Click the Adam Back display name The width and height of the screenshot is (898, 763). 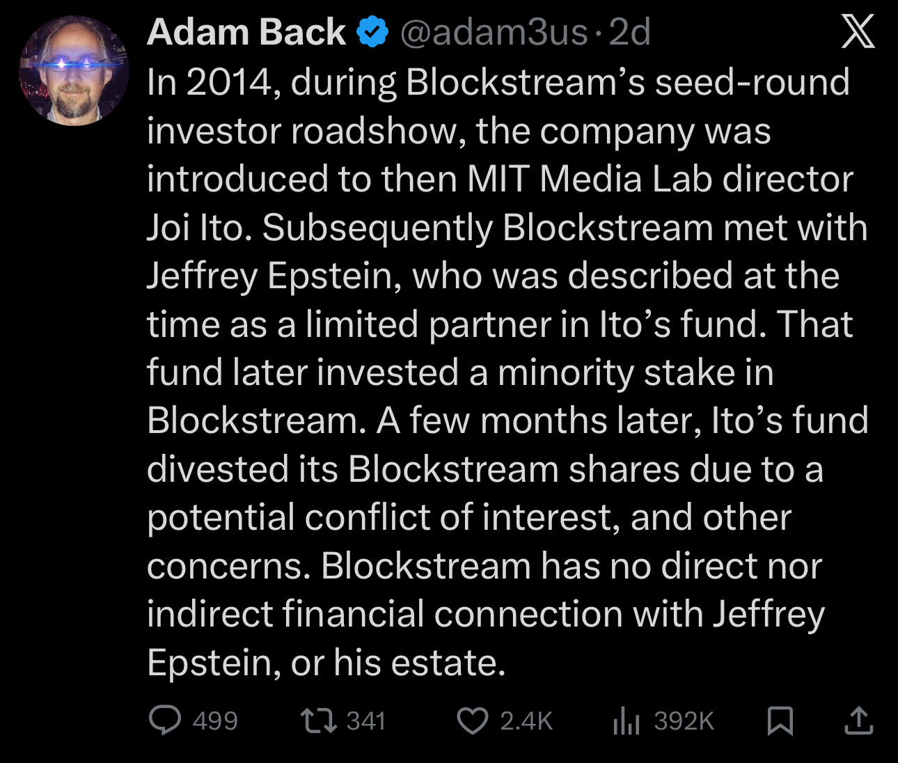pyautogui.click(x=246, y=32)
